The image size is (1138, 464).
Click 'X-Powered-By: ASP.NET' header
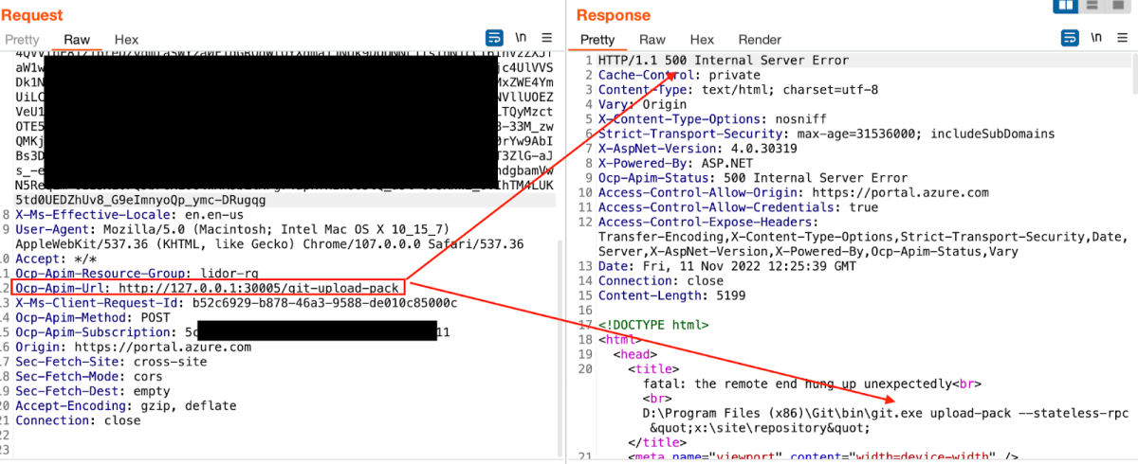tap(676, 164)
